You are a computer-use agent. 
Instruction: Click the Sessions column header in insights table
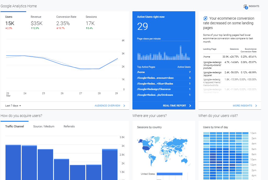point(234,49)
